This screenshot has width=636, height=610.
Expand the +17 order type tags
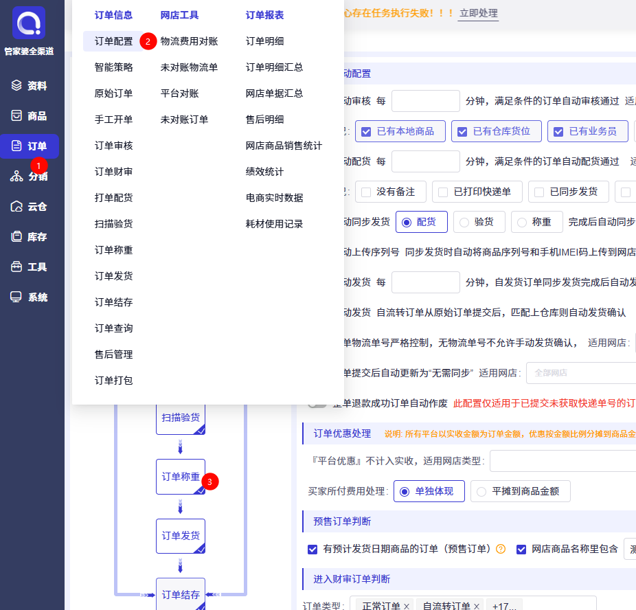tap(503, 606)
